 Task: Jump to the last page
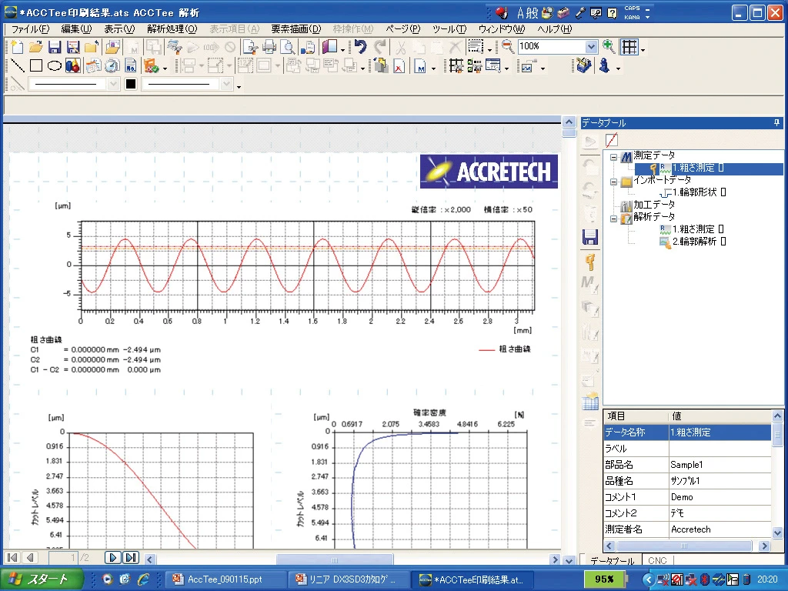click(130, 557)
